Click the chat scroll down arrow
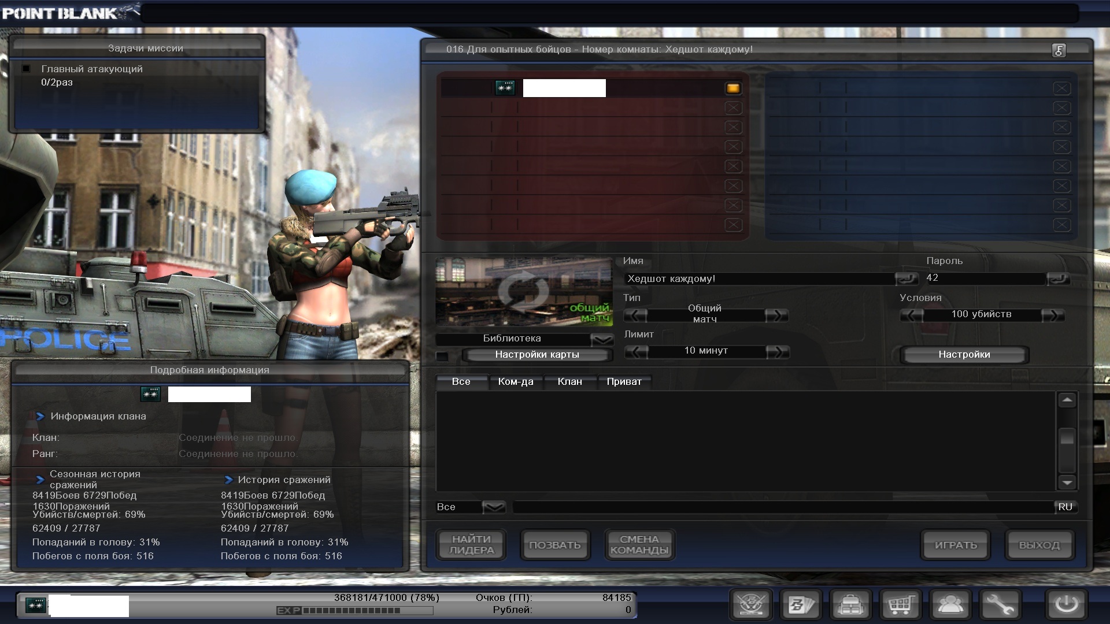 point(1067,482)
